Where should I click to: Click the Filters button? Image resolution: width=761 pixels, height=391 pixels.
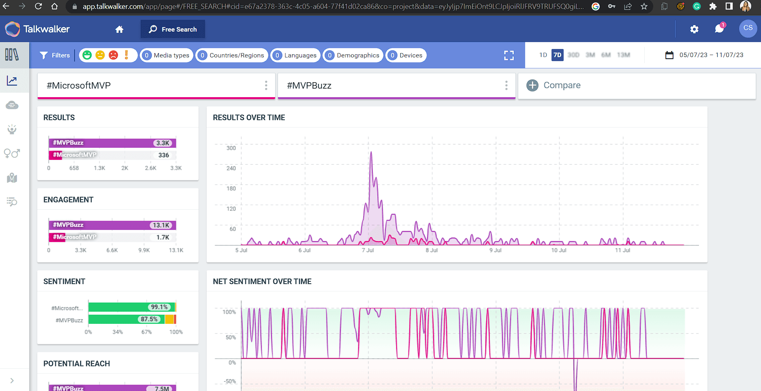tap(55, 55)
